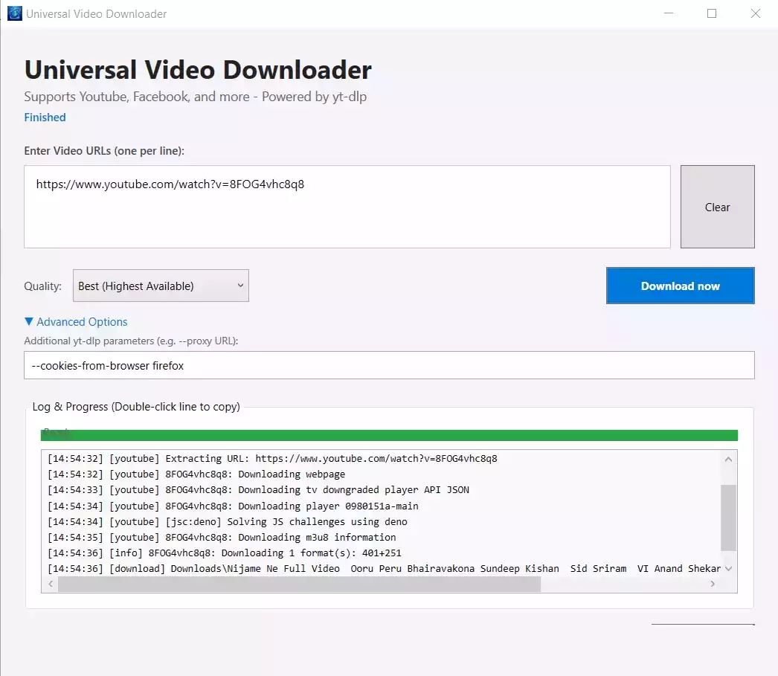Click the additional yt-dlp parameters field

tap(389, 366)
